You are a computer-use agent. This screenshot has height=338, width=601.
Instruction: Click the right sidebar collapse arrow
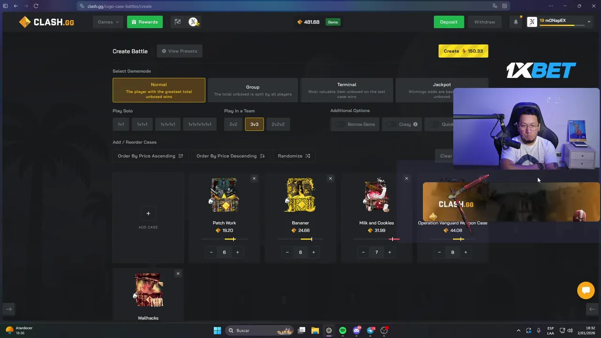tap(592, 309)
